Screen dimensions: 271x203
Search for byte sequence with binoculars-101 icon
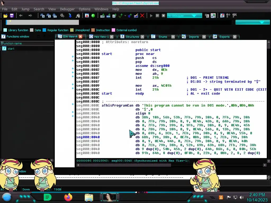(55, 16)
